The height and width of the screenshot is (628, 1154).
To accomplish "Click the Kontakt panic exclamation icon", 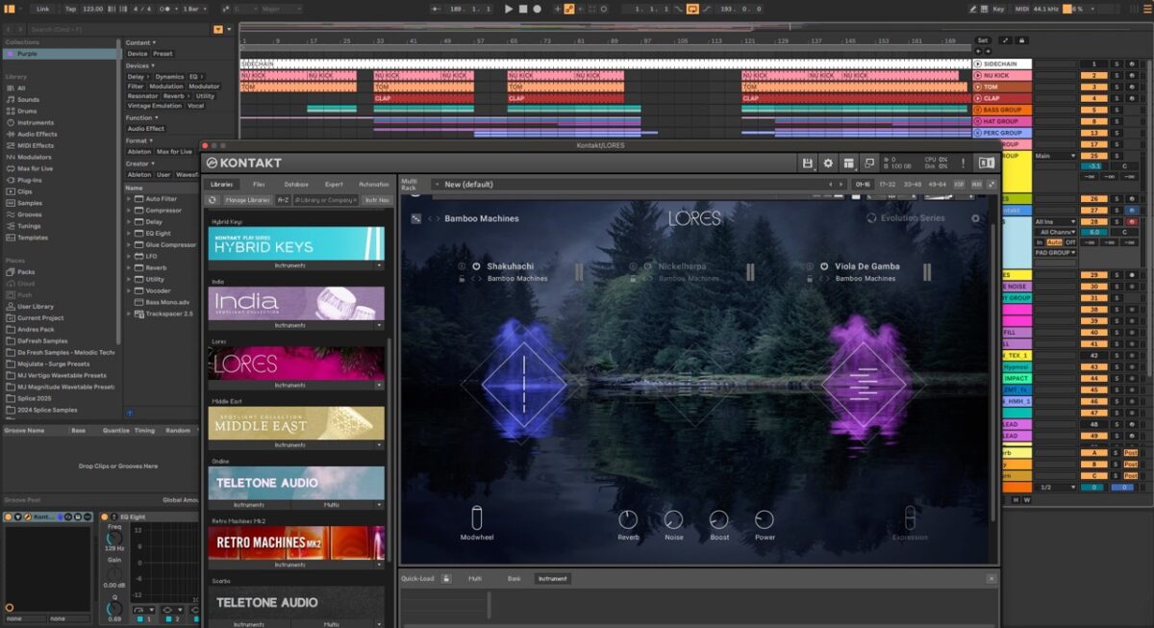I will (x=963, y=163).
